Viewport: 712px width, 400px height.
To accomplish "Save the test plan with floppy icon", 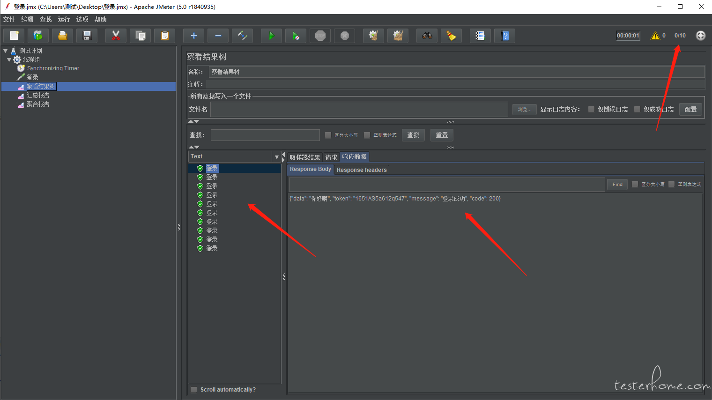I will pyautogui.click(x=87, y=36).
